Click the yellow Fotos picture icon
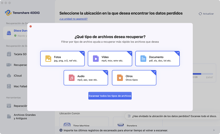The width and height of the screenshot is (220, 134). (48, 59)
